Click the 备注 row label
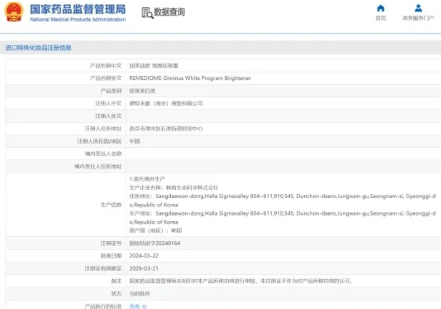This screenshot has width=441, height=309. point(116,281)
